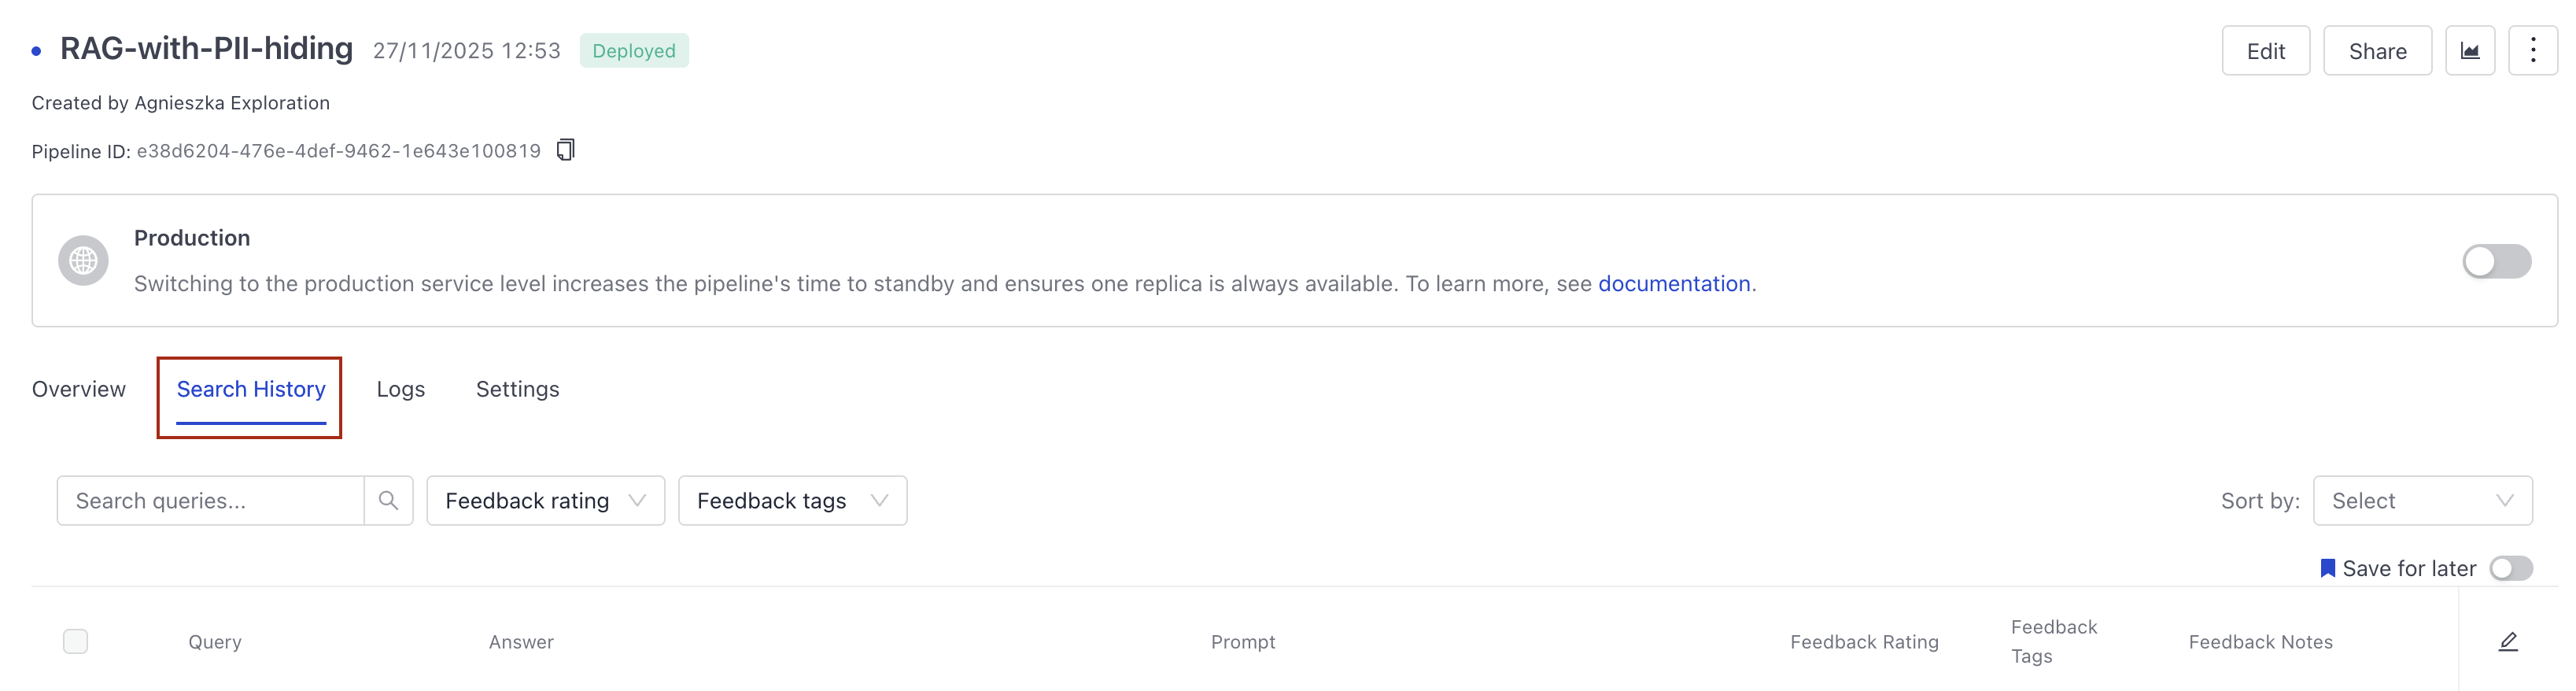This screenshot has height=691, width=2576.
Task: Switch to the Logs tab
Action: pyautogui.click(x=400, y=389)
